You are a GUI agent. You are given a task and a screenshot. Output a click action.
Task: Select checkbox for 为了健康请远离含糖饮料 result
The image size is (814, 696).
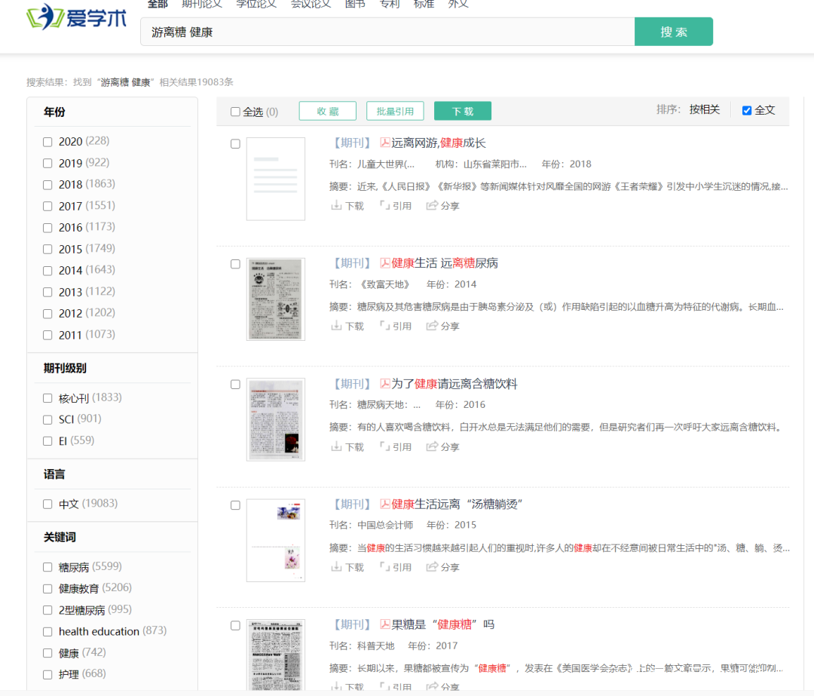click(235, 385)
